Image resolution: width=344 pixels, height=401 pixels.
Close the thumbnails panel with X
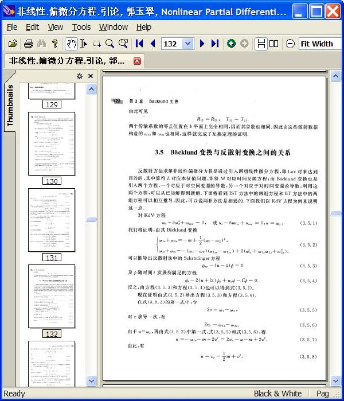(x=91, y=76)
